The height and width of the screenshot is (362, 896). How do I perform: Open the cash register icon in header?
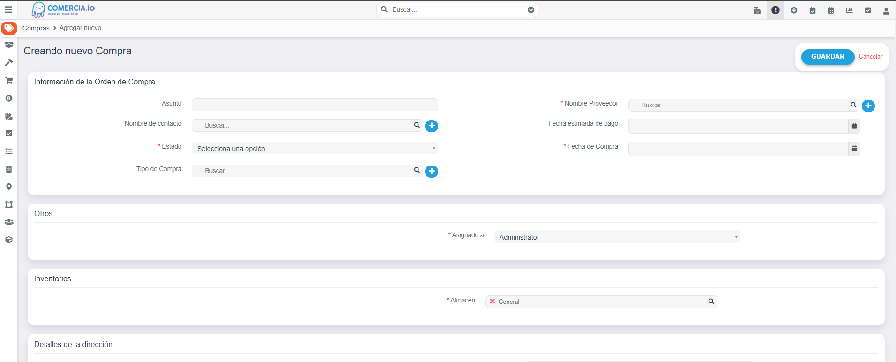(x=757, y=10)
